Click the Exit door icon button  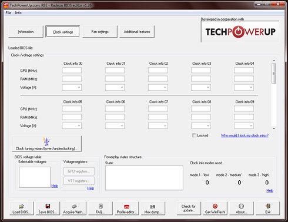click(x=267, y=208)
